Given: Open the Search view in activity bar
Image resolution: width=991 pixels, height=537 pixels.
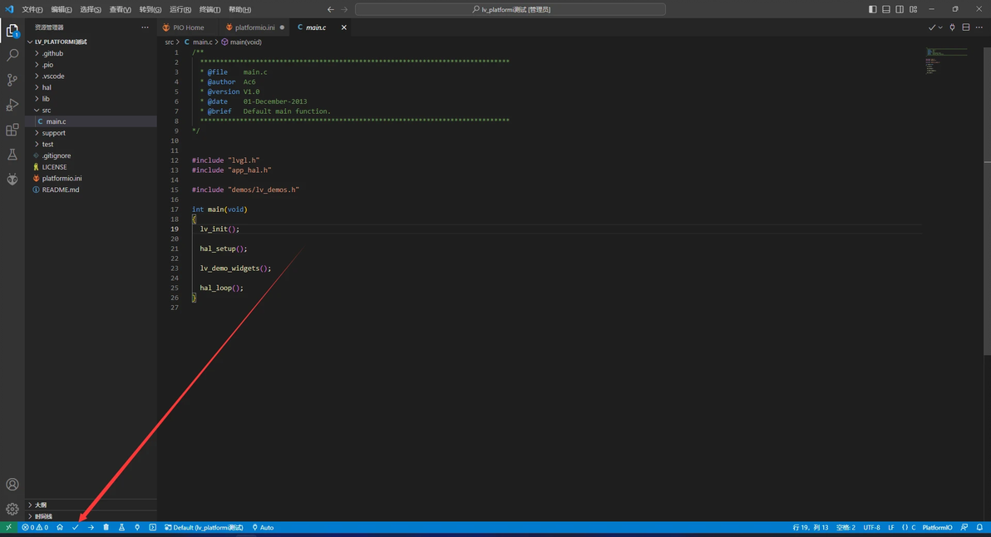Looking at the screenshot, I should (x=12, y=56).
